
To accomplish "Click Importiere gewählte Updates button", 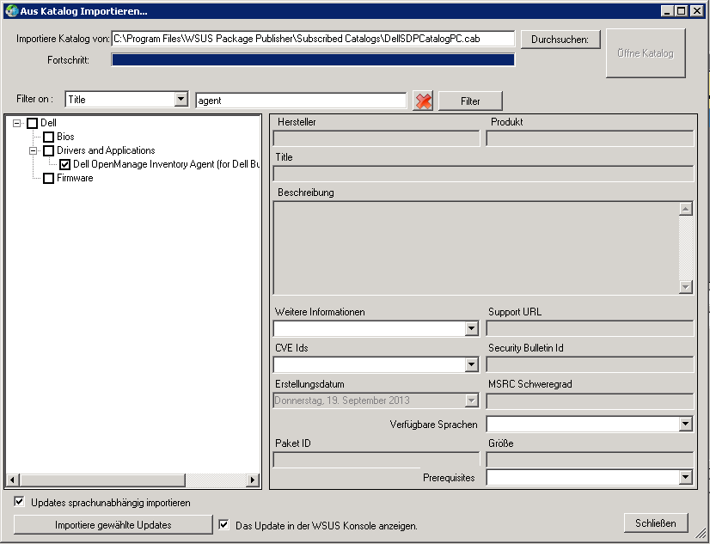I will [113, 525].
